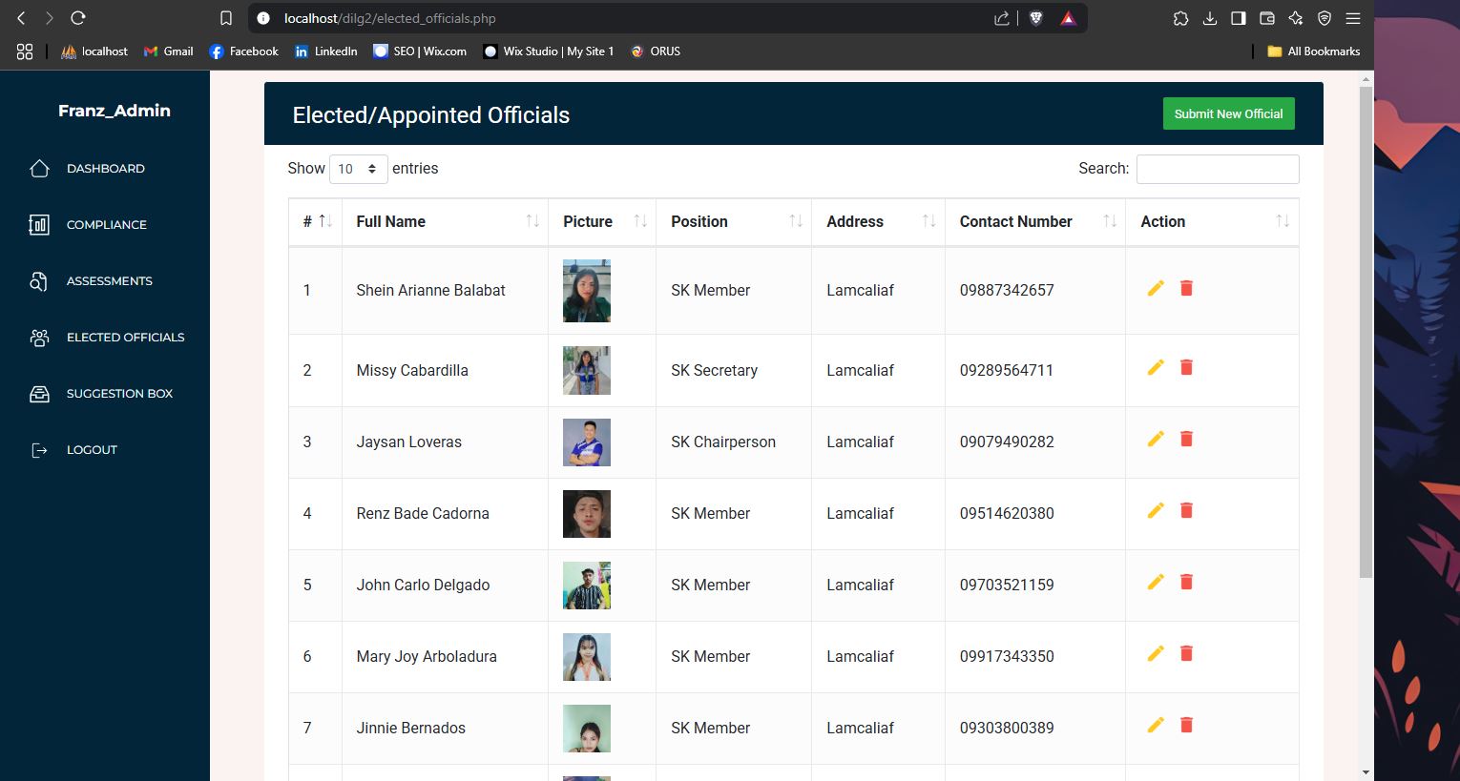Open Compliance page from sidebar menu
The image size is (1460, 781).
[106, 225]
